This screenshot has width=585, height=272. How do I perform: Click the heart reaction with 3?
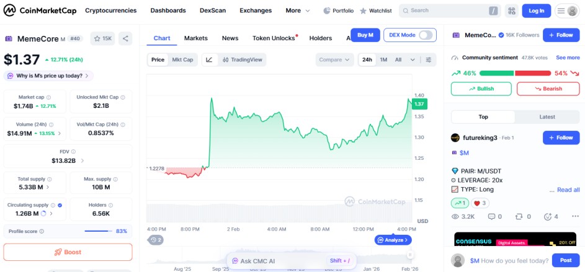[x=480, y=203]
